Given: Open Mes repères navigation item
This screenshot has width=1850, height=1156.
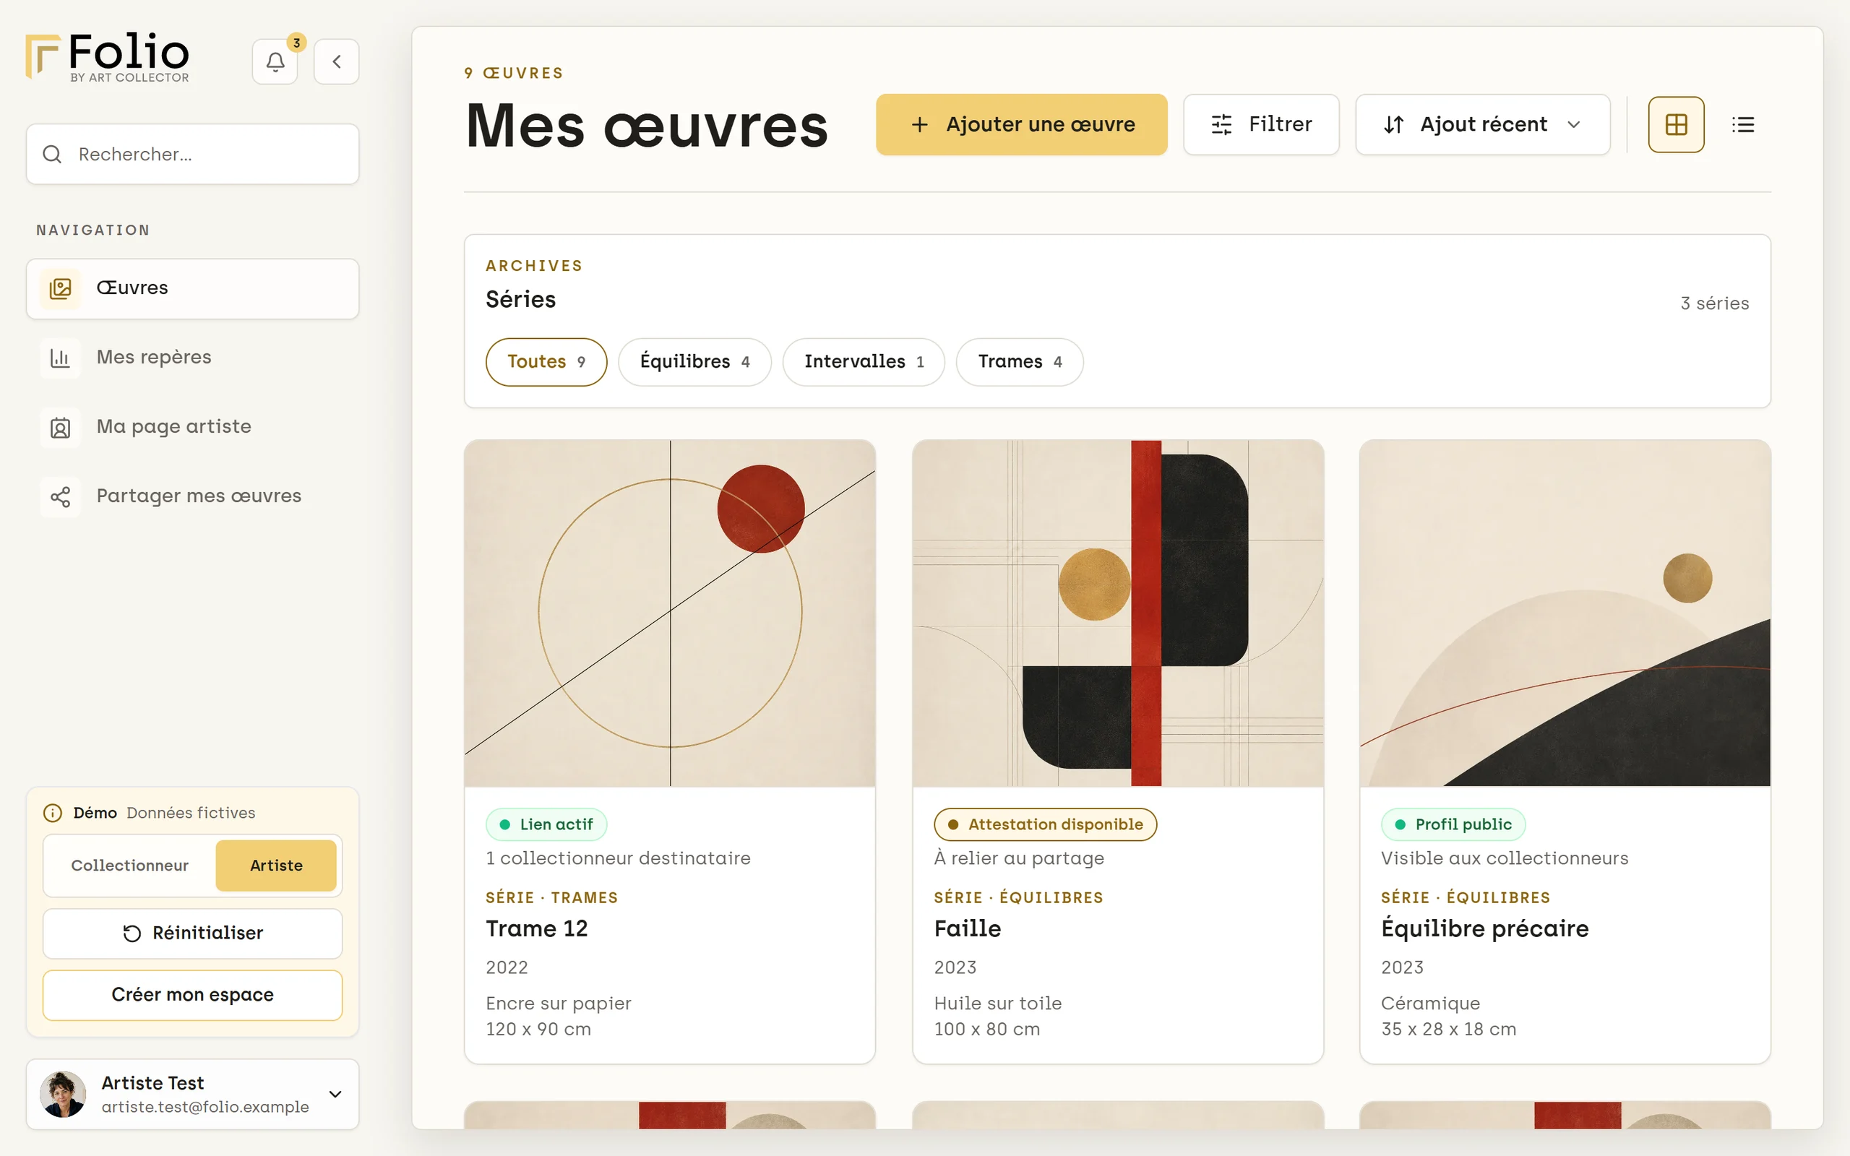Looking at the screenshot, I should pyautogui.click(x=193, y=358).
